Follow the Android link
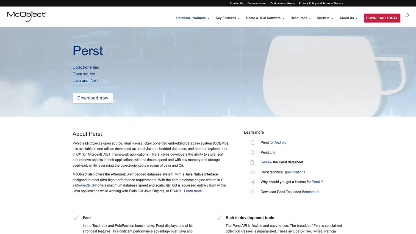The height and width of the screenshot is (234, 416). tap(280, 142)
